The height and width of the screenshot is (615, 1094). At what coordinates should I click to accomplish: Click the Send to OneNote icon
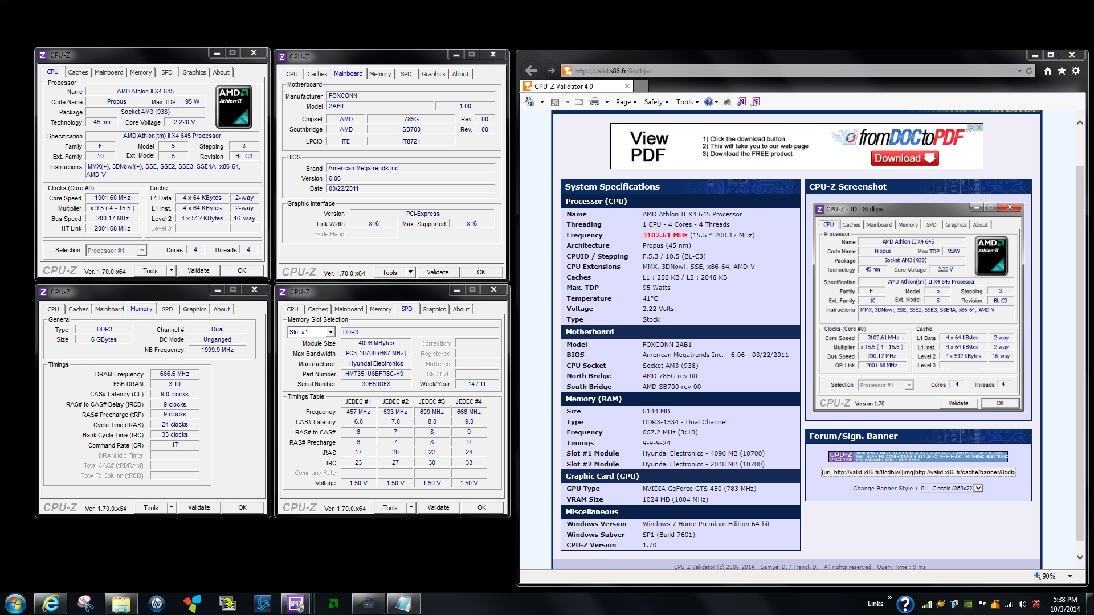[x=741, y=102]
